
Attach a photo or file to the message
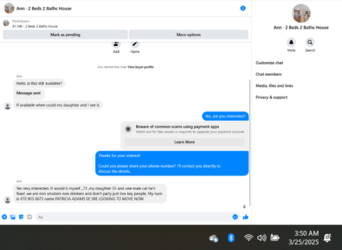13,217
